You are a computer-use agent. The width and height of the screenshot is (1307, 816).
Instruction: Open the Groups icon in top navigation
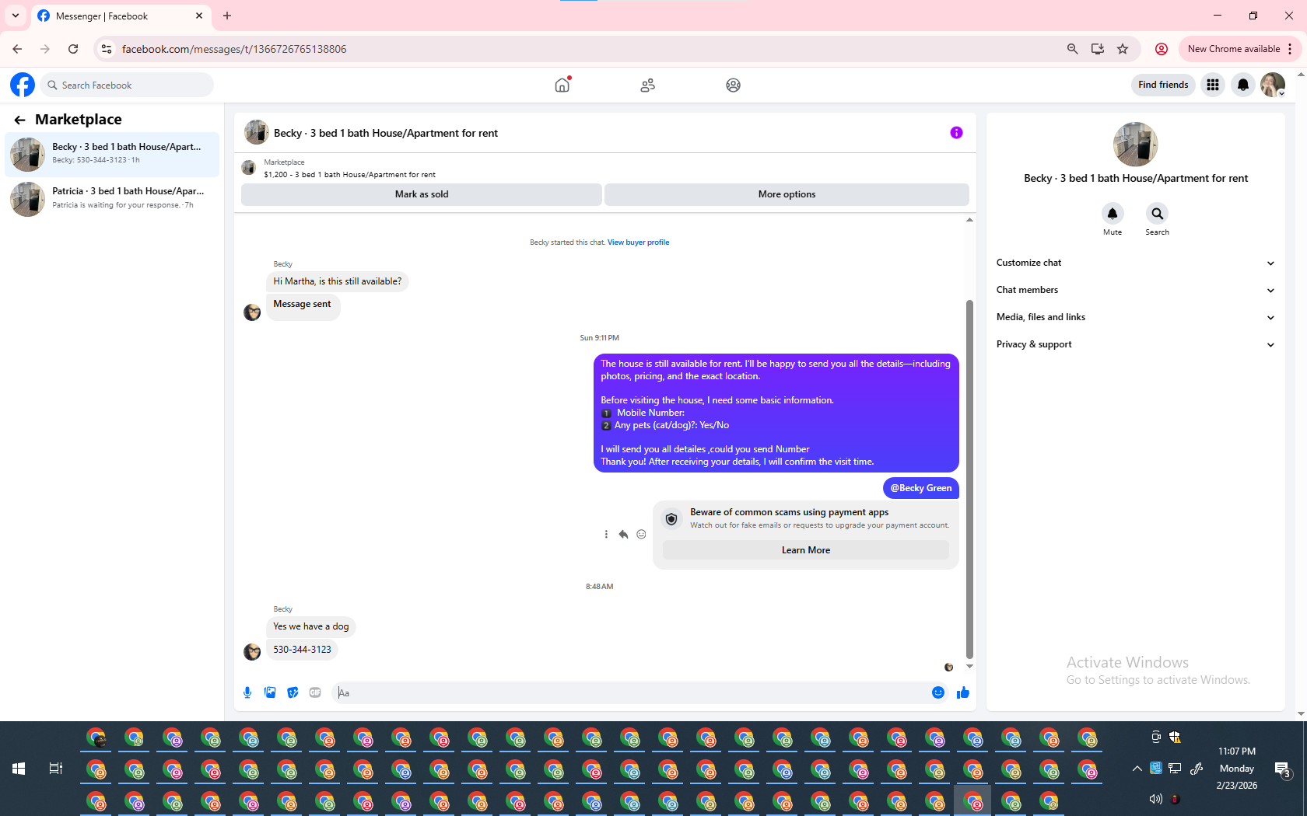click(x=733, y=85)
